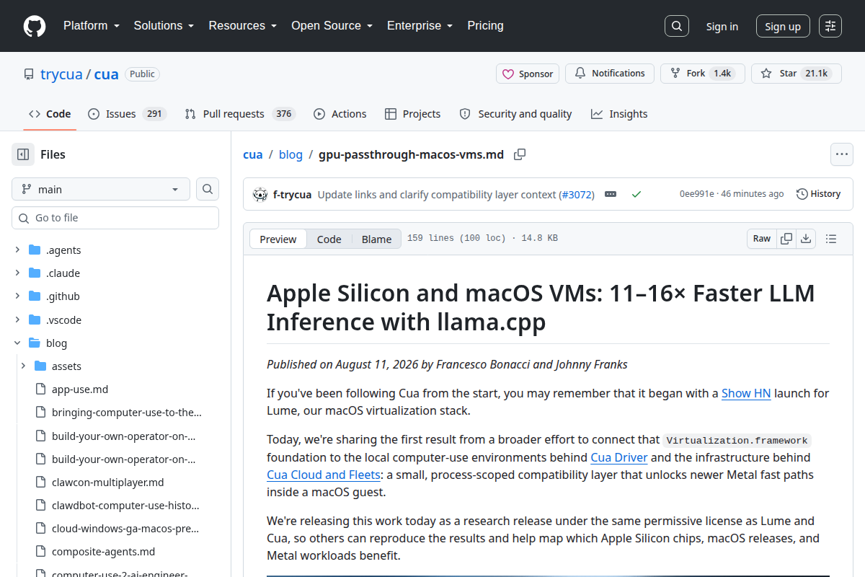865x577 pixels.
Task: Open the main branch selector dropdown
Action: click(101, 189)
